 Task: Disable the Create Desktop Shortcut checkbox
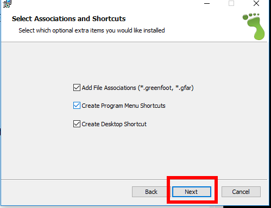click(77, 124)
